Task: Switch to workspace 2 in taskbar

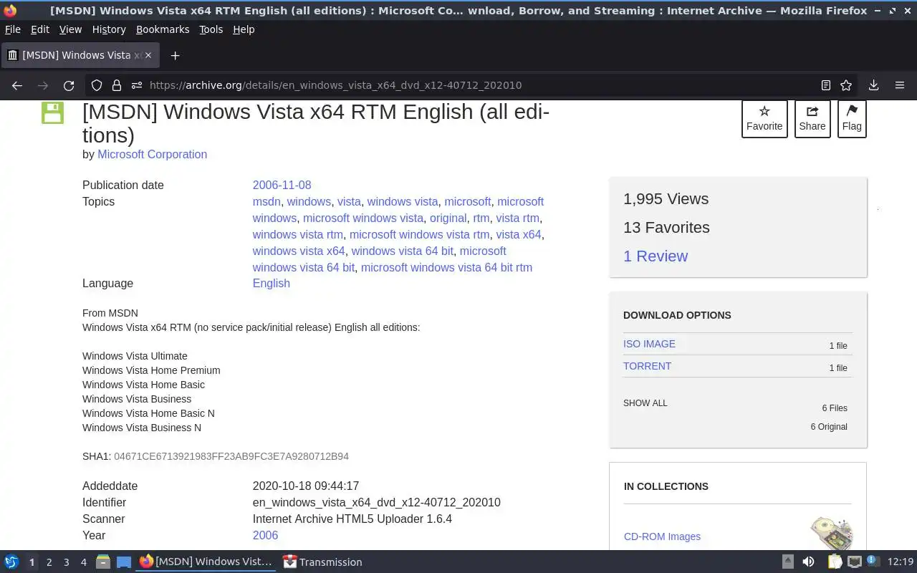Action: coord(49,562)
